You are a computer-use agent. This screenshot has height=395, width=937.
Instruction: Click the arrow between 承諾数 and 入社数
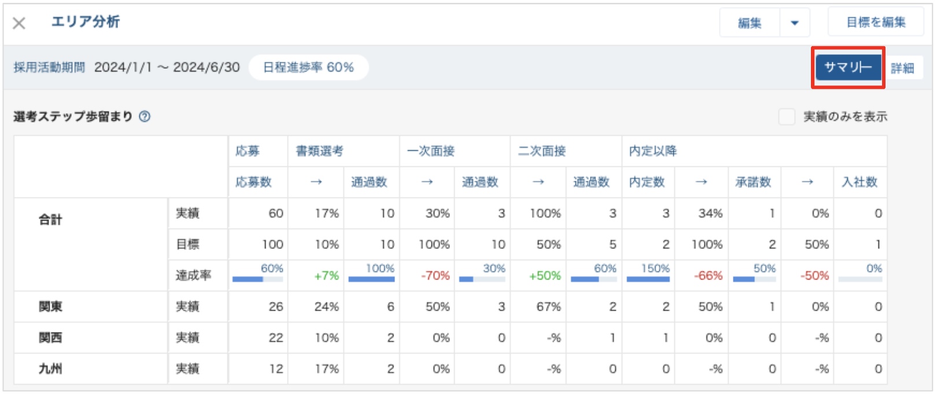pyautogui.click(x=807, y=182)
